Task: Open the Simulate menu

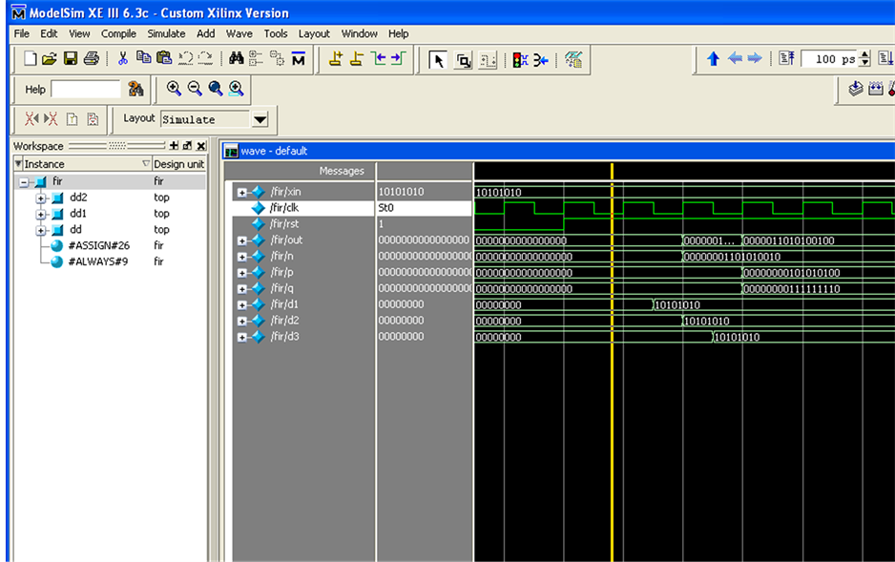Action: click(x=166, y=33)
